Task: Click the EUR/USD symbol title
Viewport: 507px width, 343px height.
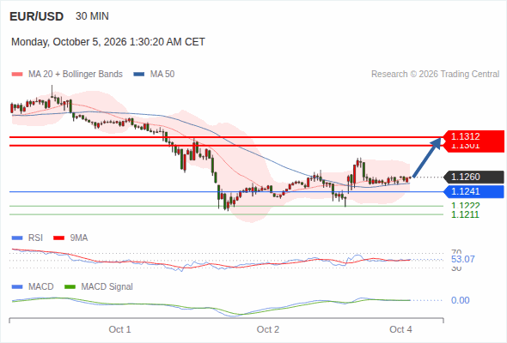Action: (x=37, y=16)
